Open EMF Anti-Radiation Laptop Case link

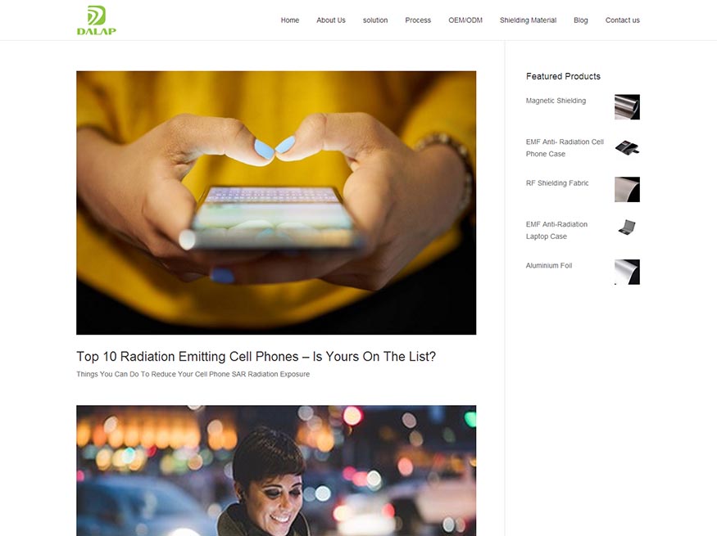[x=556, y=230]
